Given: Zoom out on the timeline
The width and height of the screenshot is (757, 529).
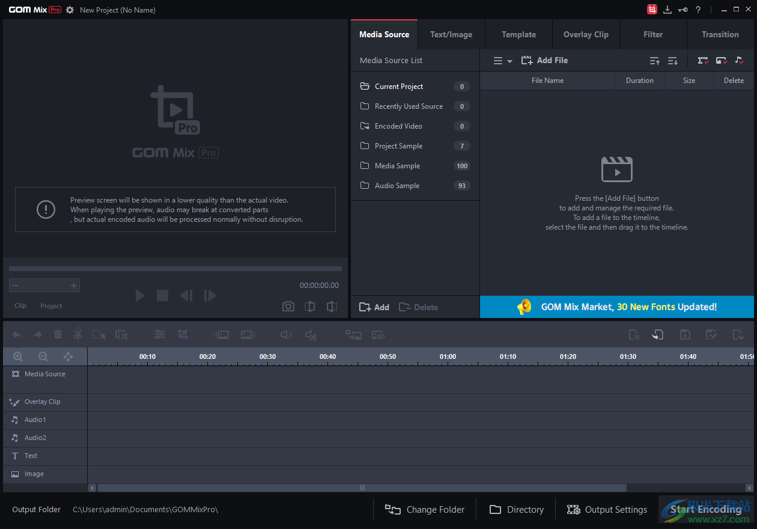Looking at the screenshot, I should pyautogui.click(x=43, y=356).
